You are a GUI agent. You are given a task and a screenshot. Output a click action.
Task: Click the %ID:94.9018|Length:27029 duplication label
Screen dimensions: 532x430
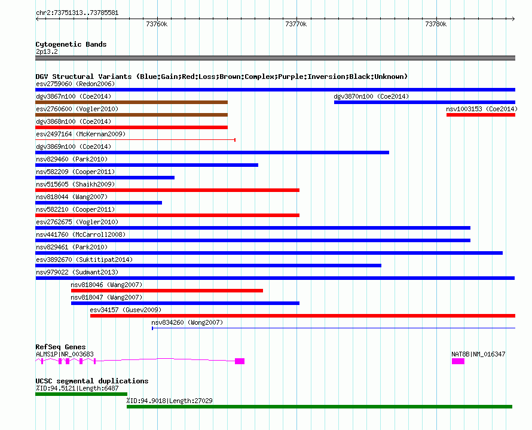(x=170, y=401)
